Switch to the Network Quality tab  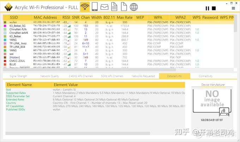click(x=50, y=76)
